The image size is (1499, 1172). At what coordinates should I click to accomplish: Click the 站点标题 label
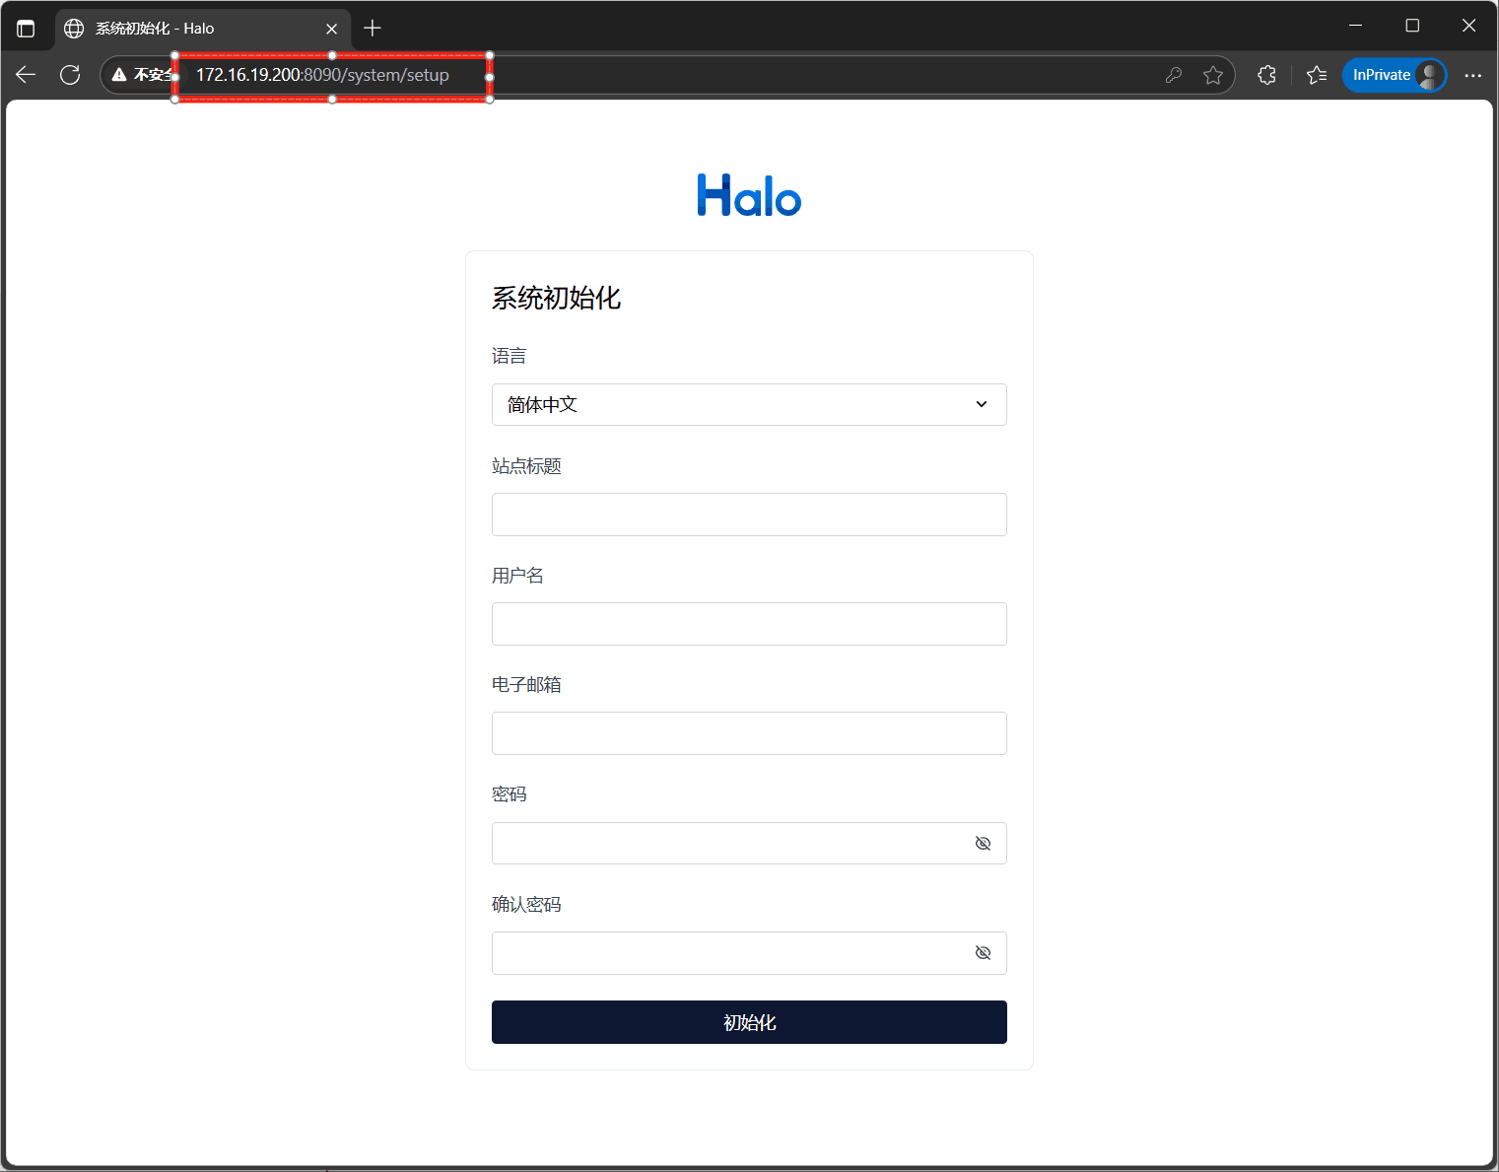526,466
